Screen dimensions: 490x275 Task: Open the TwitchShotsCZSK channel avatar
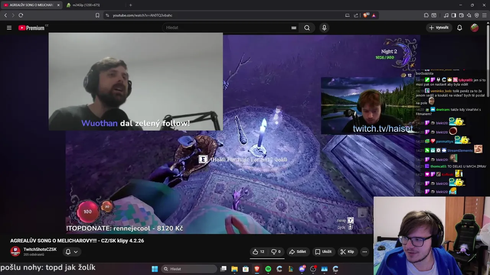pos(15,252)
